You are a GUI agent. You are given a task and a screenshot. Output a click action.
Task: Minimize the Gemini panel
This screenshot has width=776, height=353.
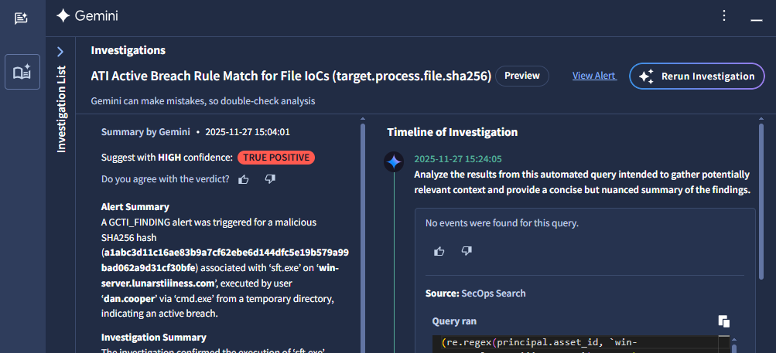click(x=755, y=17)
